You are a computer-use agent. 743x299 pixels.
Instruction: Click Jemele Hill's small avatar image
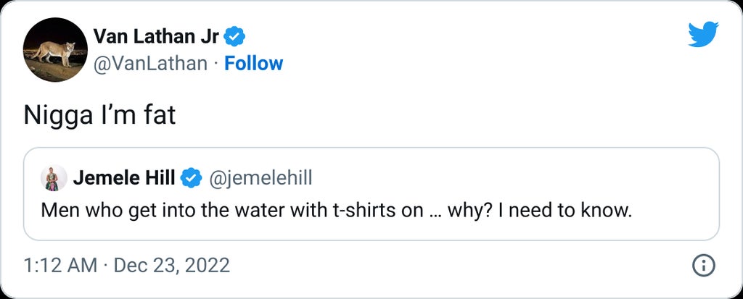[53, 177]
